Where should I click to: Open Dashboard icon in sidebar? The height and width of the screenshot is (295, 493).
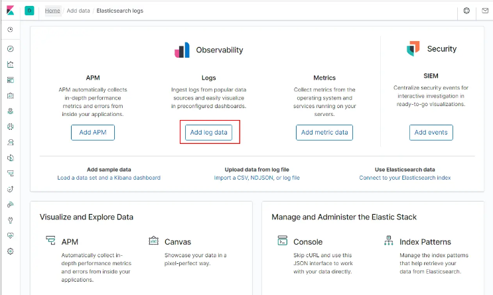(x=11, y=80)
